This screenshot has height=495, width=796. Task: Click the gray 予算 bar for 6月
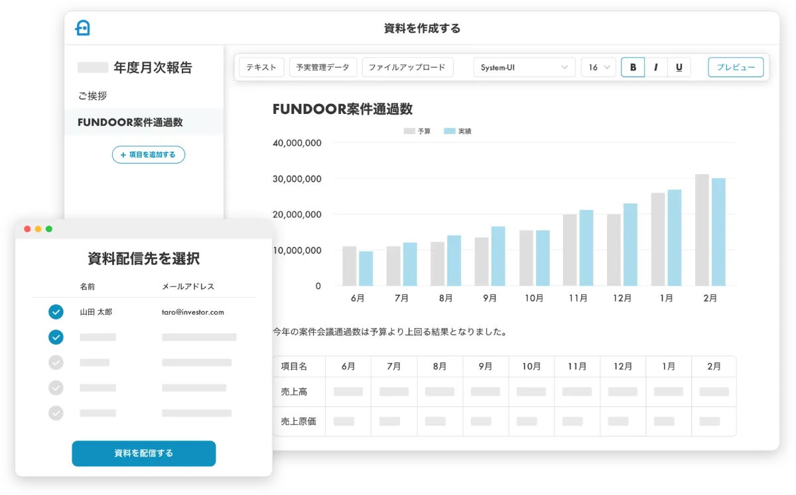click(x=350, y=266)
